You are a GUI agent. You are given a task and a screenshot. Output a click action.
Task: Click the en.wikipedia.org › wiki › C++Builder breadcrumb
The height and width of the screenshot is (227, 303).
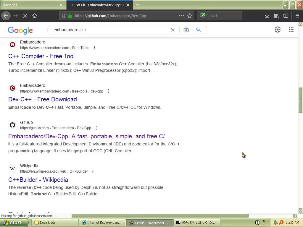[54, 171]
